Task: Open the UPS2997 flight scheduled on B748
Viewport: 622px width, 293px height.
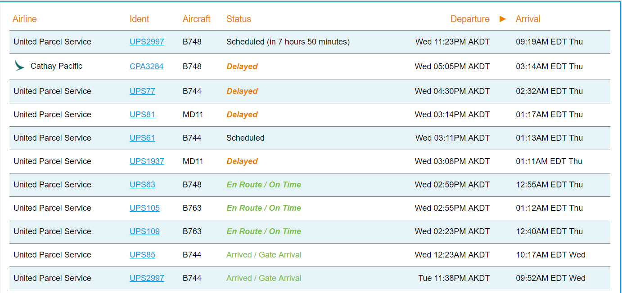Action: 147,42
